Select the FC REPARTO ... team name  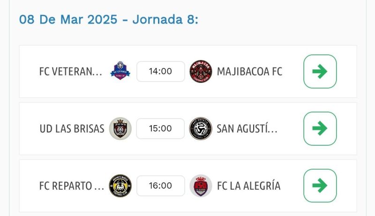pyautogui.click(x=72, y=186)
